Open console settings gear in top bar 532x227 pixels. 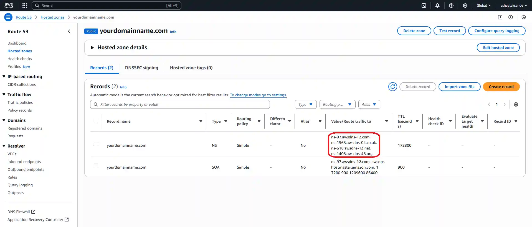click(x=465, y=6)
